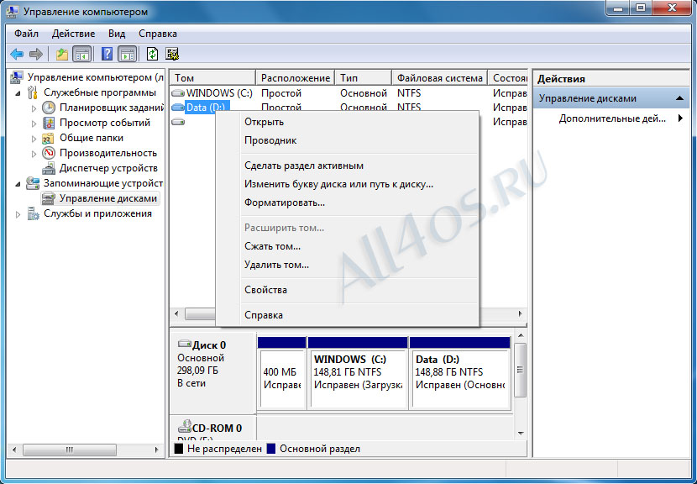The width and height of the screenshot is (697, 484).
Task: Select Диспетчер устройств tree item
Action: click(x=108, y=168)
